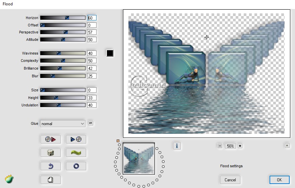
Task: Zoom in with the plus button
Action: tap(240, 146)
